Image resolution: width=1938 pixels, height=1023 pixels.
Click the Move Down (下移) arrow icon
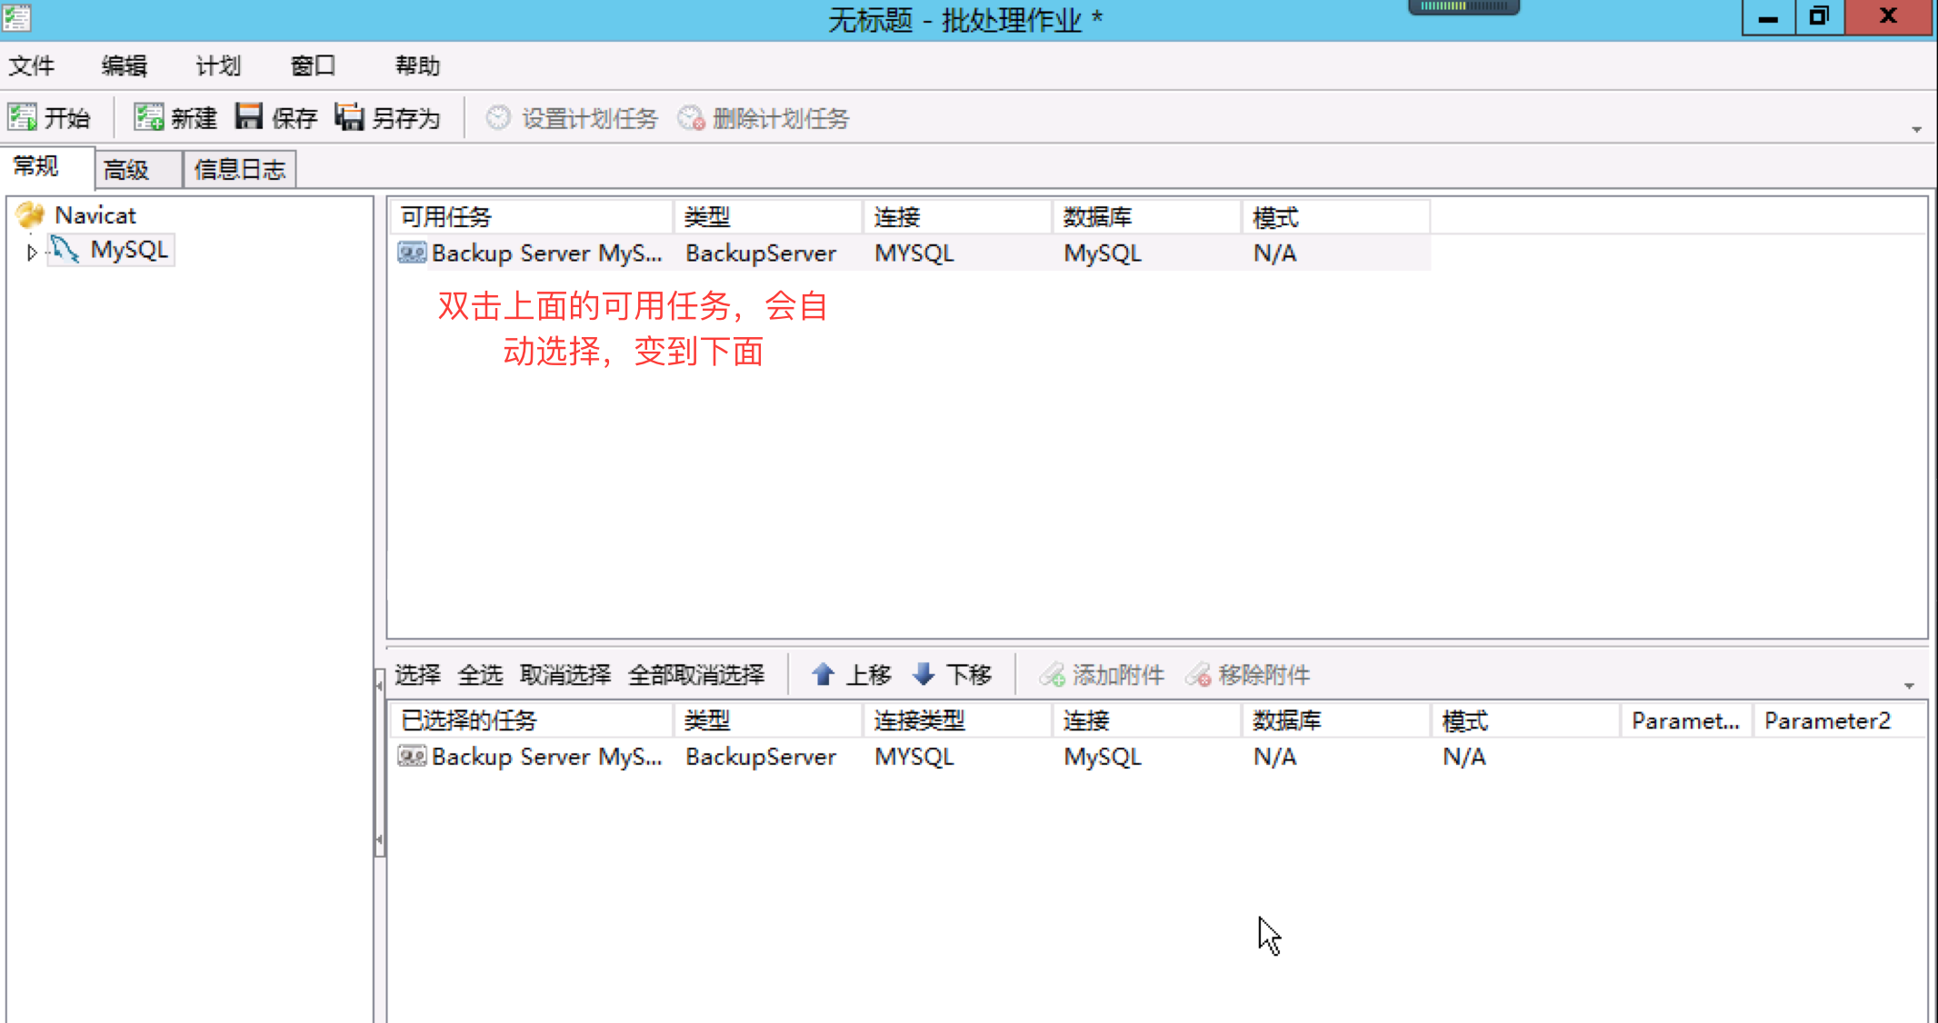(x=924, y=674)
